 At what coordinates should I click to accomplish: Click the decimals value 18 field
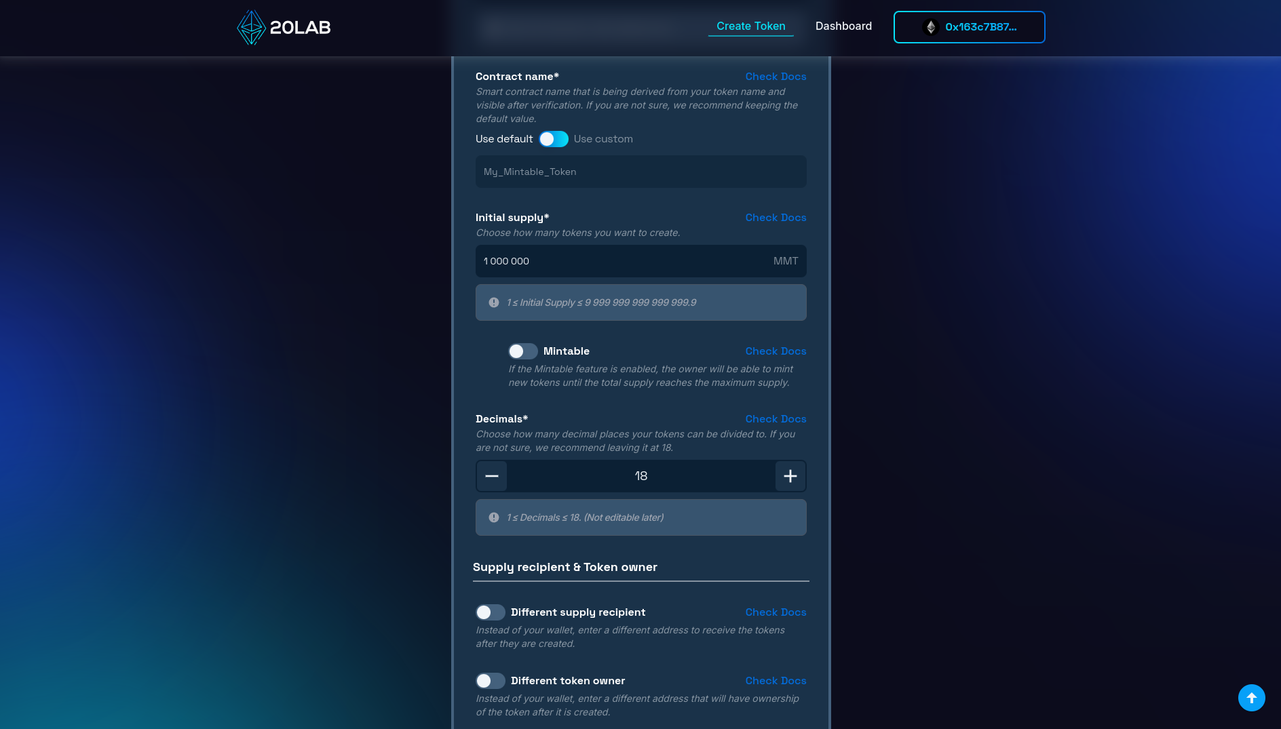(641, 476)
